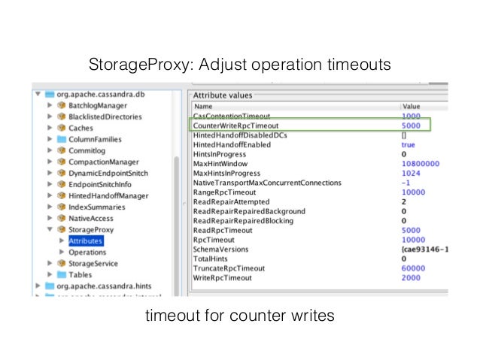
Task: Click the StorageProxy bean icon
Action: tap(62, 229)
